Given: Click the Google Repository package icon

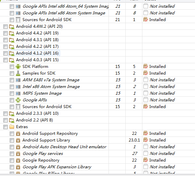Looking at the screenshot, I should (18, 161).
